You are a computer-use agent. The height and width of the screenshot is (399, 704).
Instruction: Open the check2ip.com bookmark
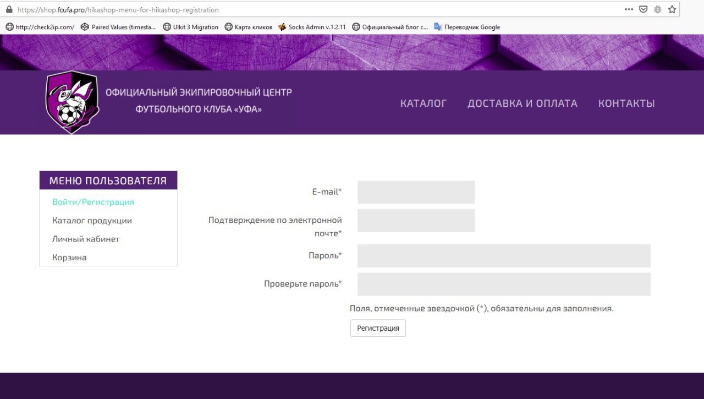[40, 27]
